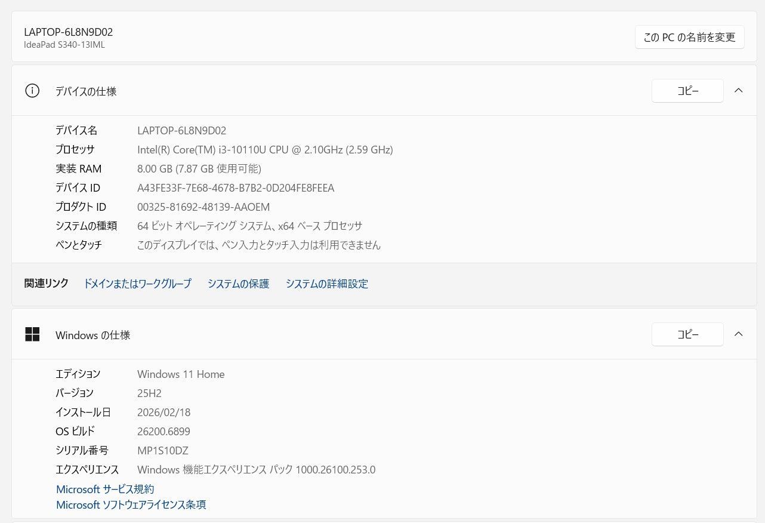
Task: Click the 実装 RAM label
Action: (x=79, y=168)
